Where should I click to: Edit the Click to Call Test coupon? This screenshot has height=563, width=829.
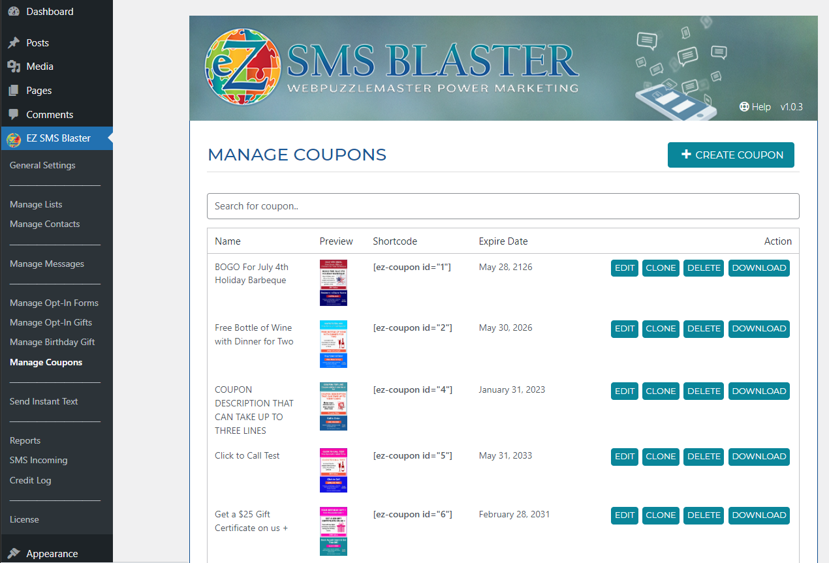tap(625, 457)
